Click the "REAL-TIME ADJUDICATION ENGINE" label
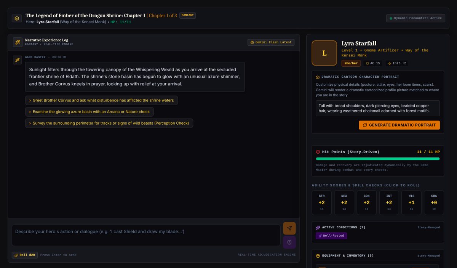This screenshot has height=268, width=457. [x=267, y=255]
